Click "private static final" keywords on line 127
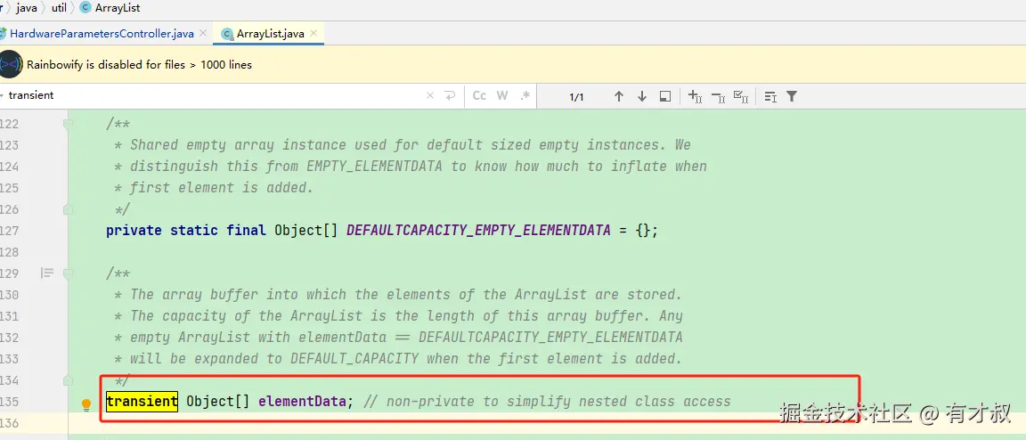The width and height of the screenshot is (1026, 440). 186,231
